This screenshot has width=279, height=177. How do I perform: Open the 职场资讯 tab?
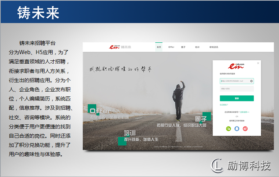coord(214,47)
